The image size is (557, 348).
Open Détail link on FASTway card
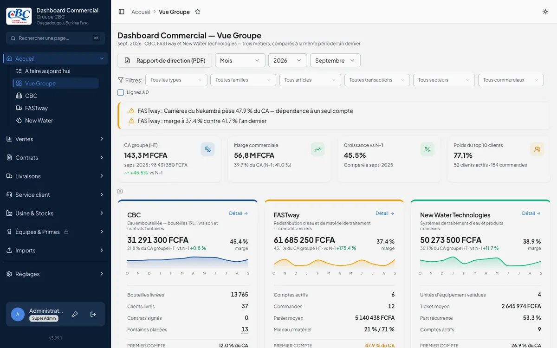(x=385, y=213)
